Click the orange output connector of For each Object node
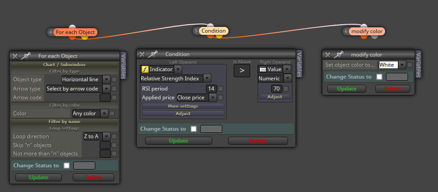This screenshot has height=192, width=438. (x=72, y=37)
